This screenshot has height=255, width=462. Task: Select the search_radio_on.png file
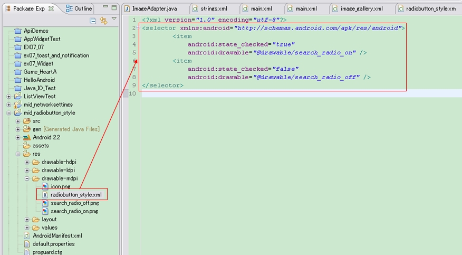coord(74,211)
